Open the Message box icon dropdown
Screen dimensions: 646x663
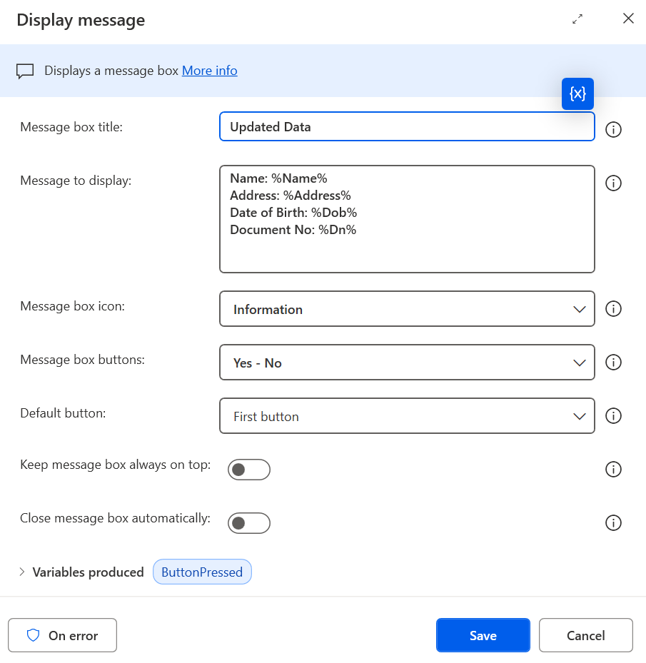[407, 309]
